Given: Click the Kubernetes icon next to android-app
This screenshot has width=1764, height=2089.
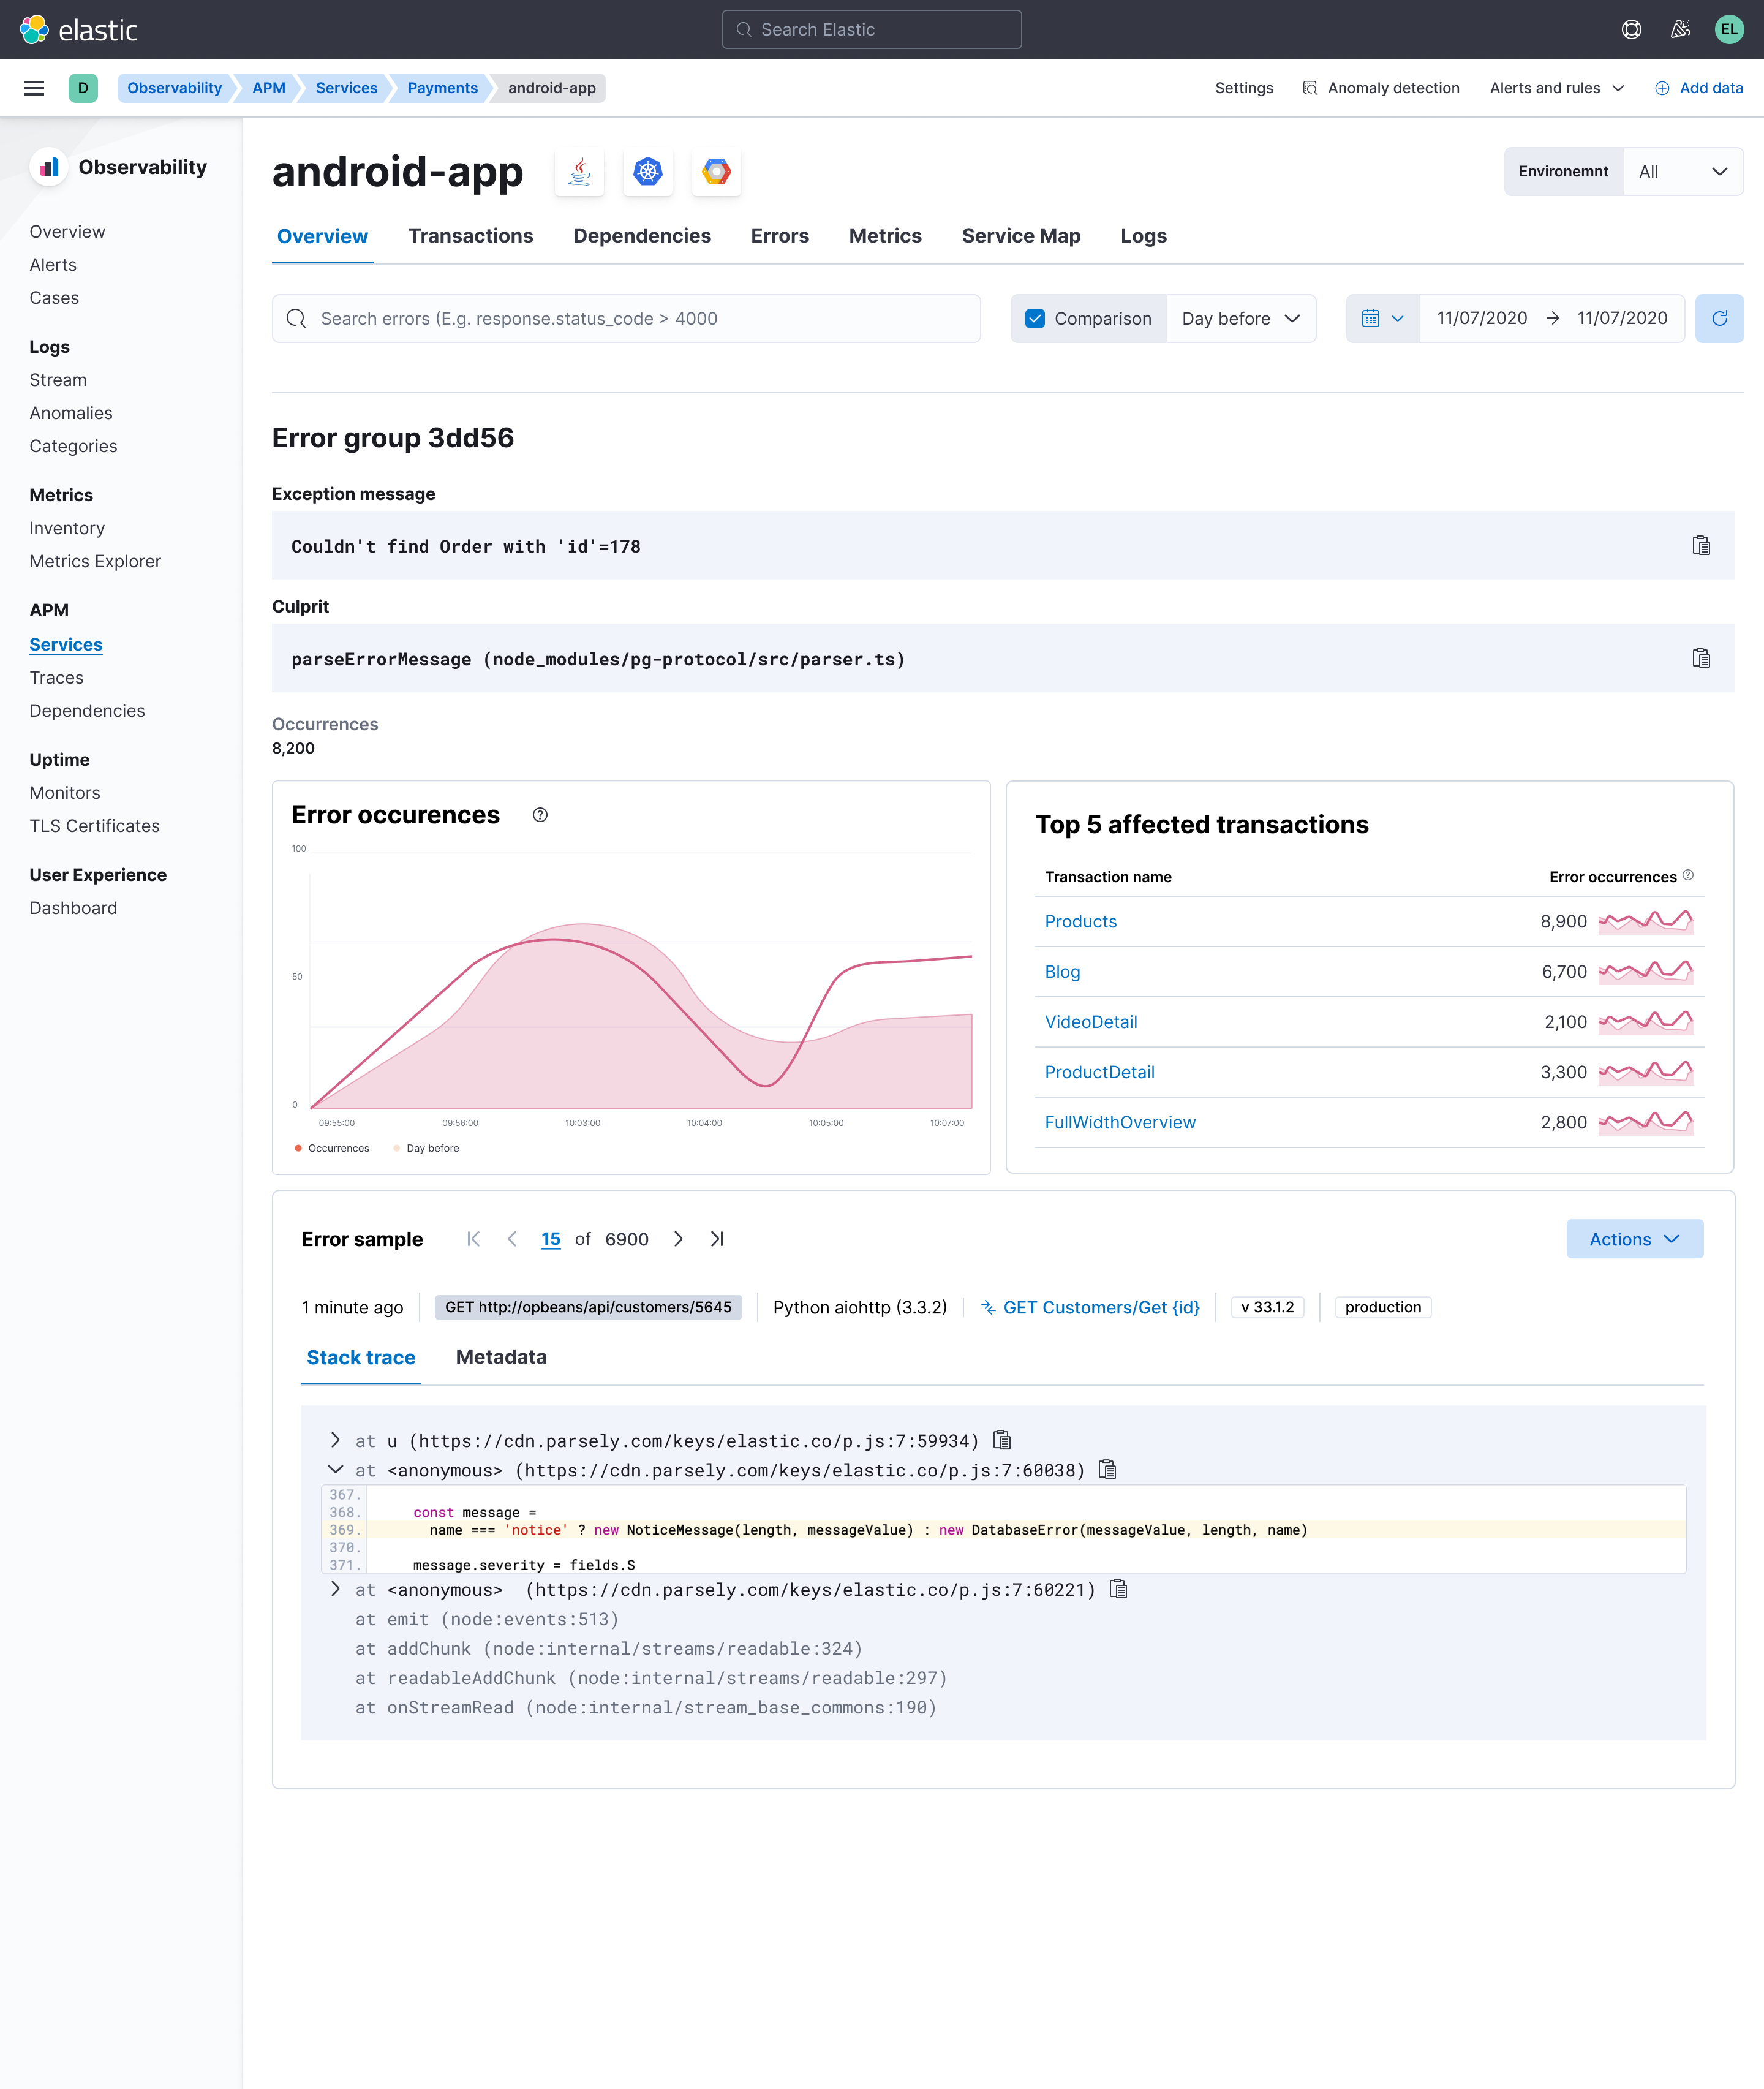Looking at the screenshot, I should click(x=648, y=172).
